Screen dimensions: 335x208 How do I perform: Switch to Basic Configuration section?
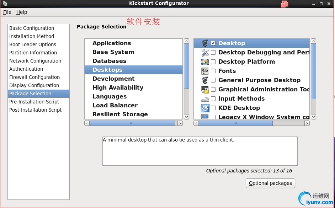coord(38,28)
